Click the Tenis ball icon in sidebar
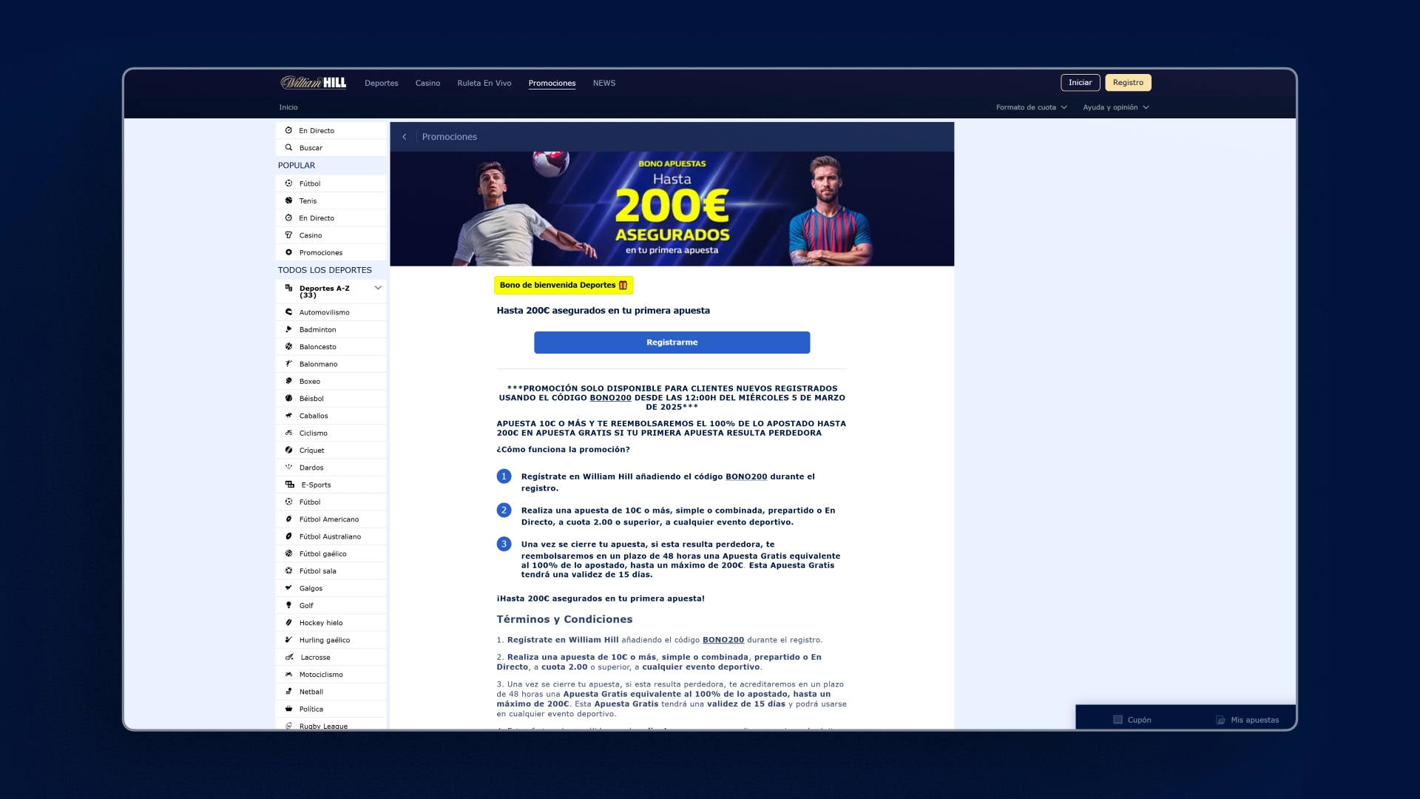The height and width of the screenshot is (799, 1420). tap(288, 200)
